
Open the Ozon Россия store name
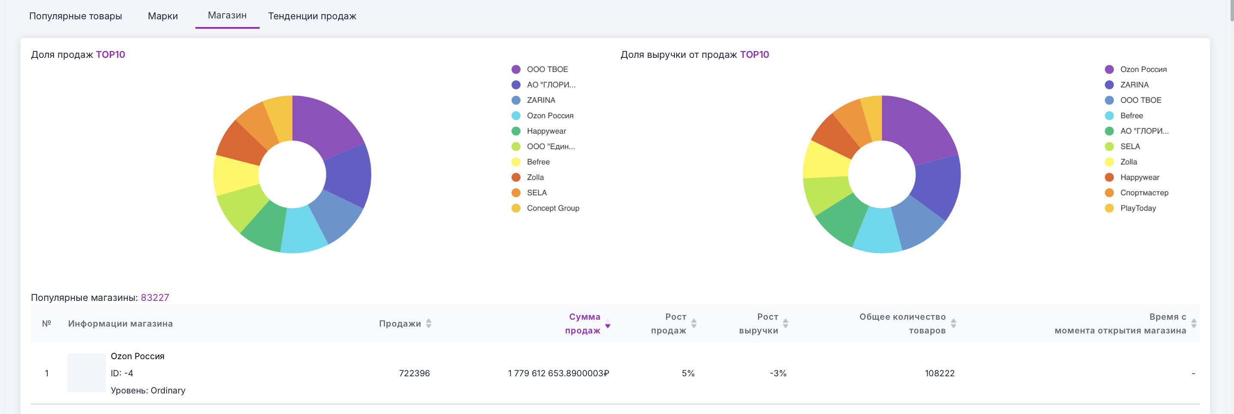(x=138, y=356)
